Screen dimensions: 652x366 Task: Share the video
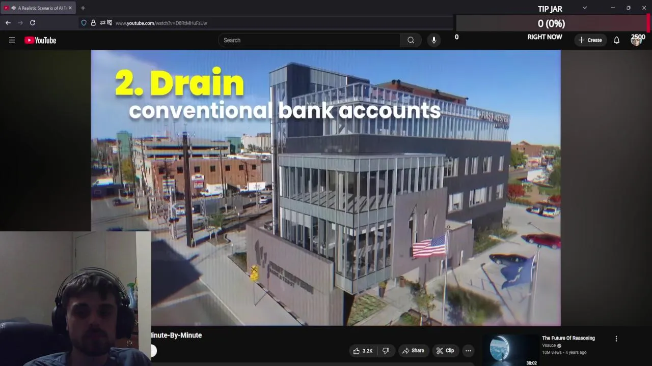click(413, 351)
